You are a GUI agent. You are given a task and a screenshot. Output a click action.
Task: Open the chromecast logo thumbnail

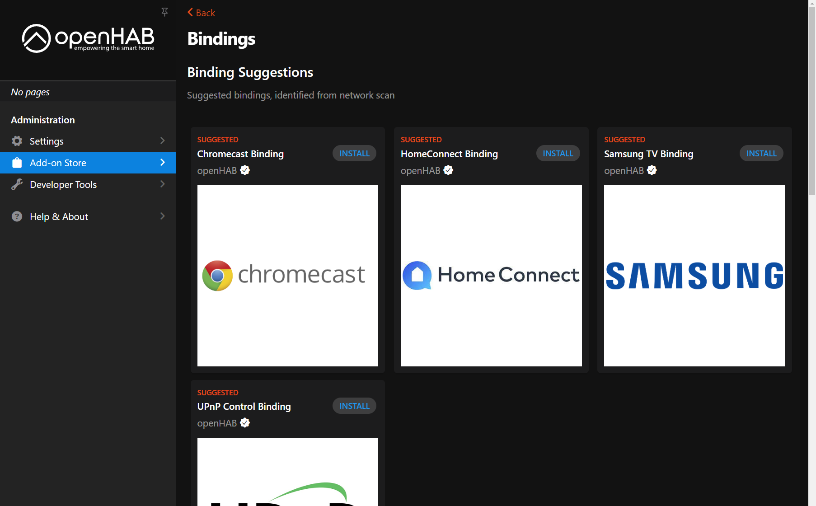tap(288, 276)
